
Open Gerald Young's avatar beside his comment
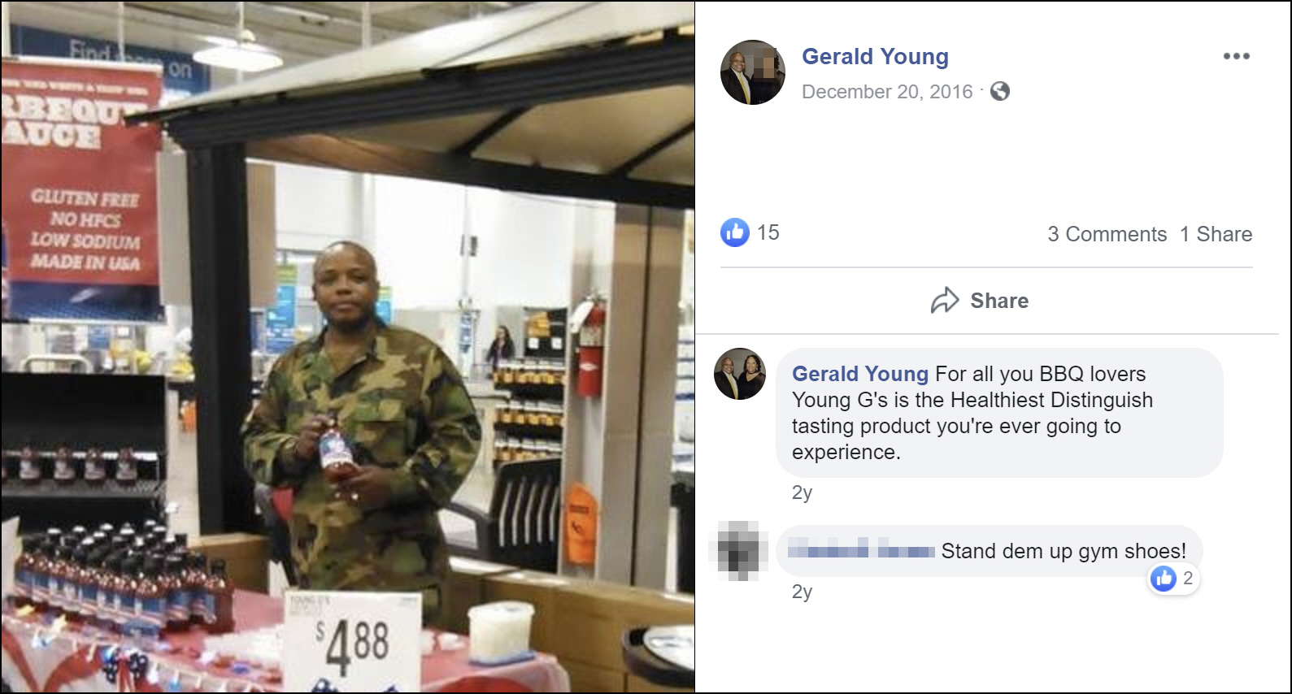740,374
